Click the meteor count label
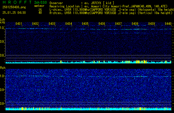 (39, 6)
